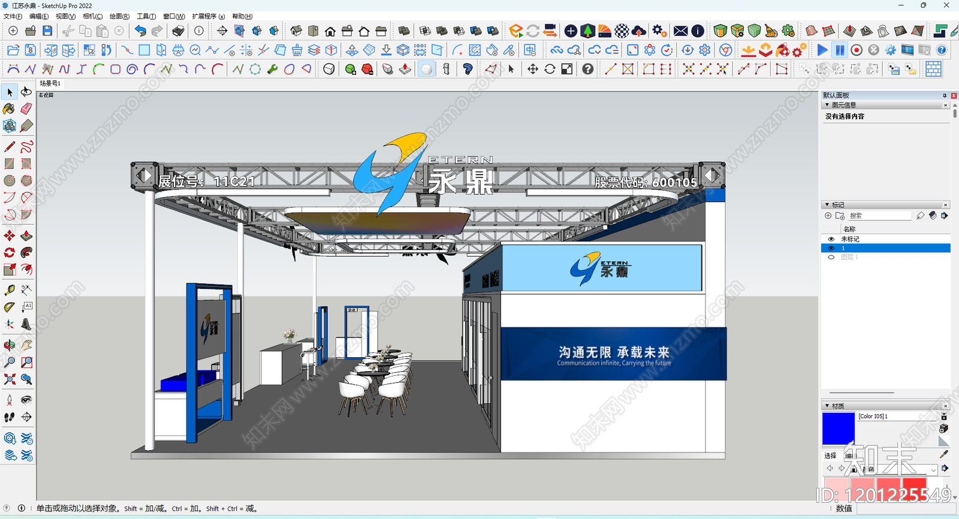Viewport: 959px width, 519px height.
Task: Open the 扩展程序 (x) menu
Action: coord(209,16)
